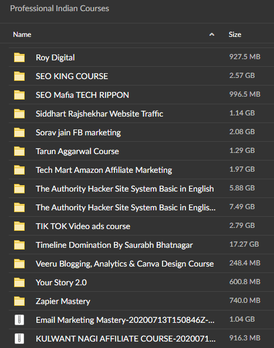Click folder icon for Veeru Blogging course
The height and width of the screenshot is (348, 274).
tap(19, 264)
